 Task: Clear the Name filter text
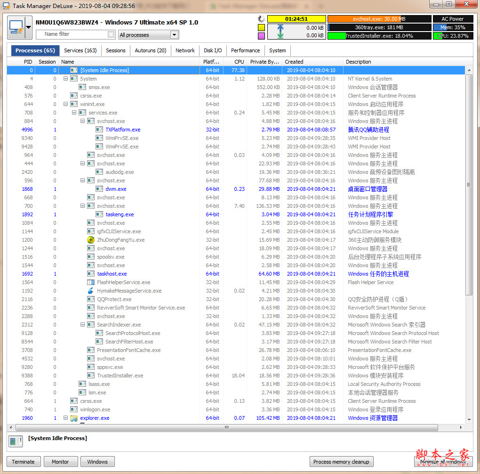click(111, 34)
